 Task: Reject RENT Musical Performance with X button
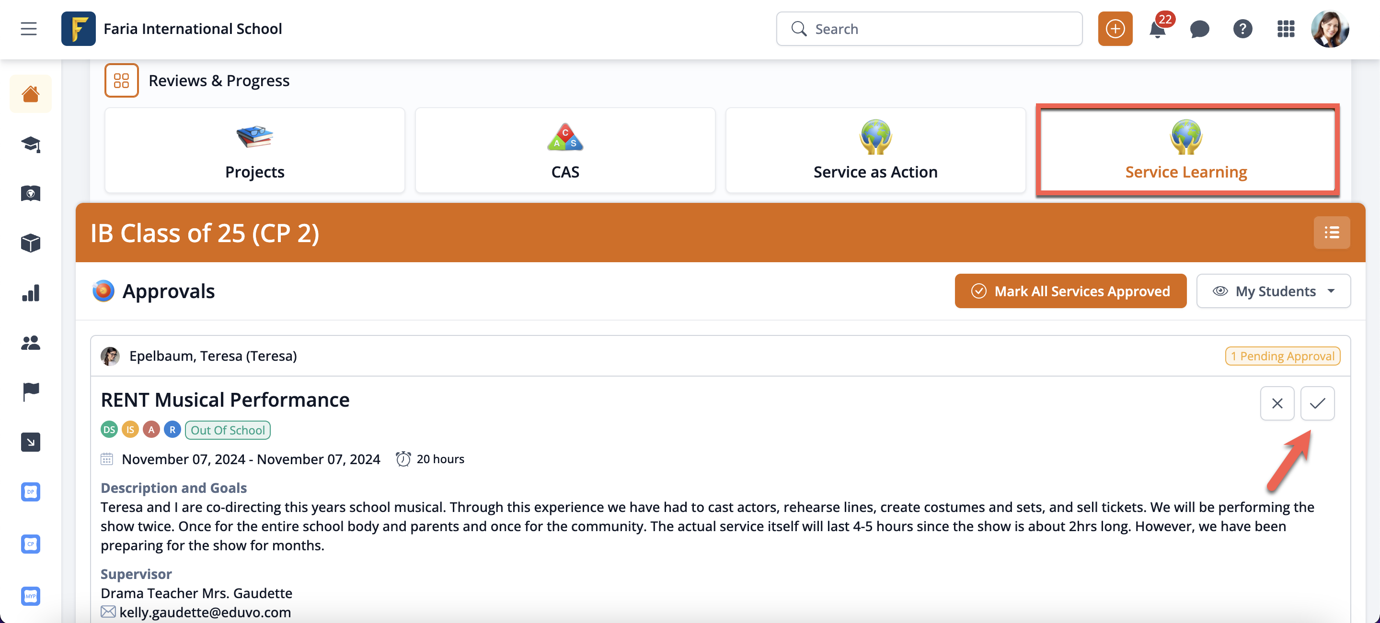point(1277,403)
